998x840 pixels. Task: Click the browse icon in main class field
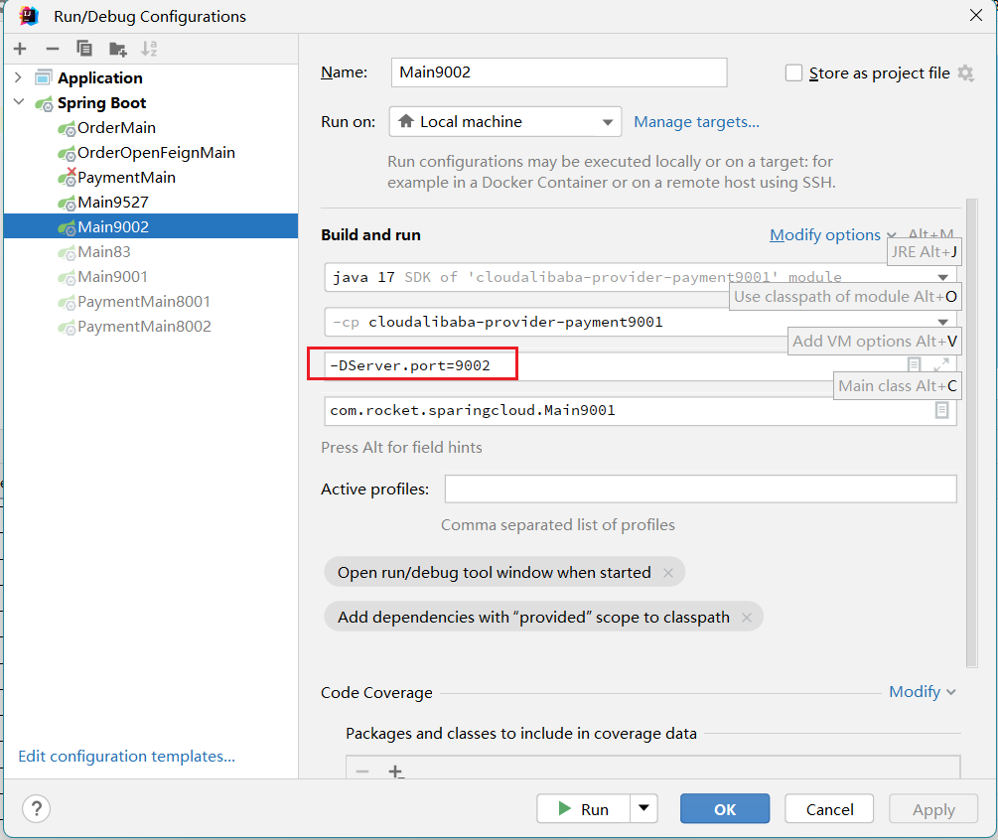[x=941, y=410]
